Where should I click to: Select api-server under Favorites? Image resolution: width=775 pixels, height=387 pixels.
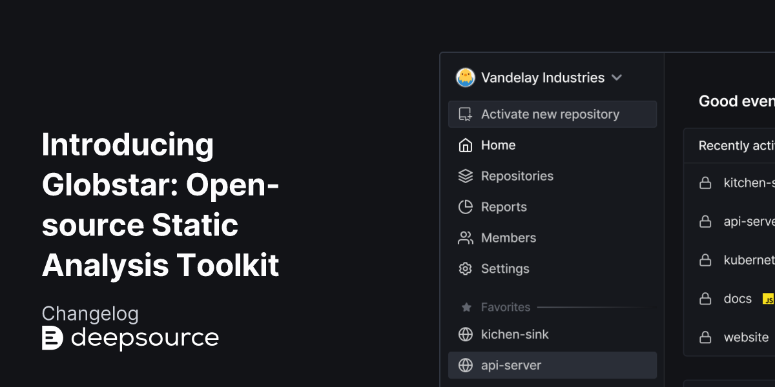510,365
